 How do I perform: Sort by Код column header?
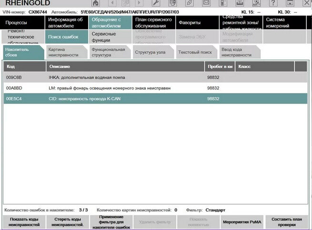click(x=25, y=67)
